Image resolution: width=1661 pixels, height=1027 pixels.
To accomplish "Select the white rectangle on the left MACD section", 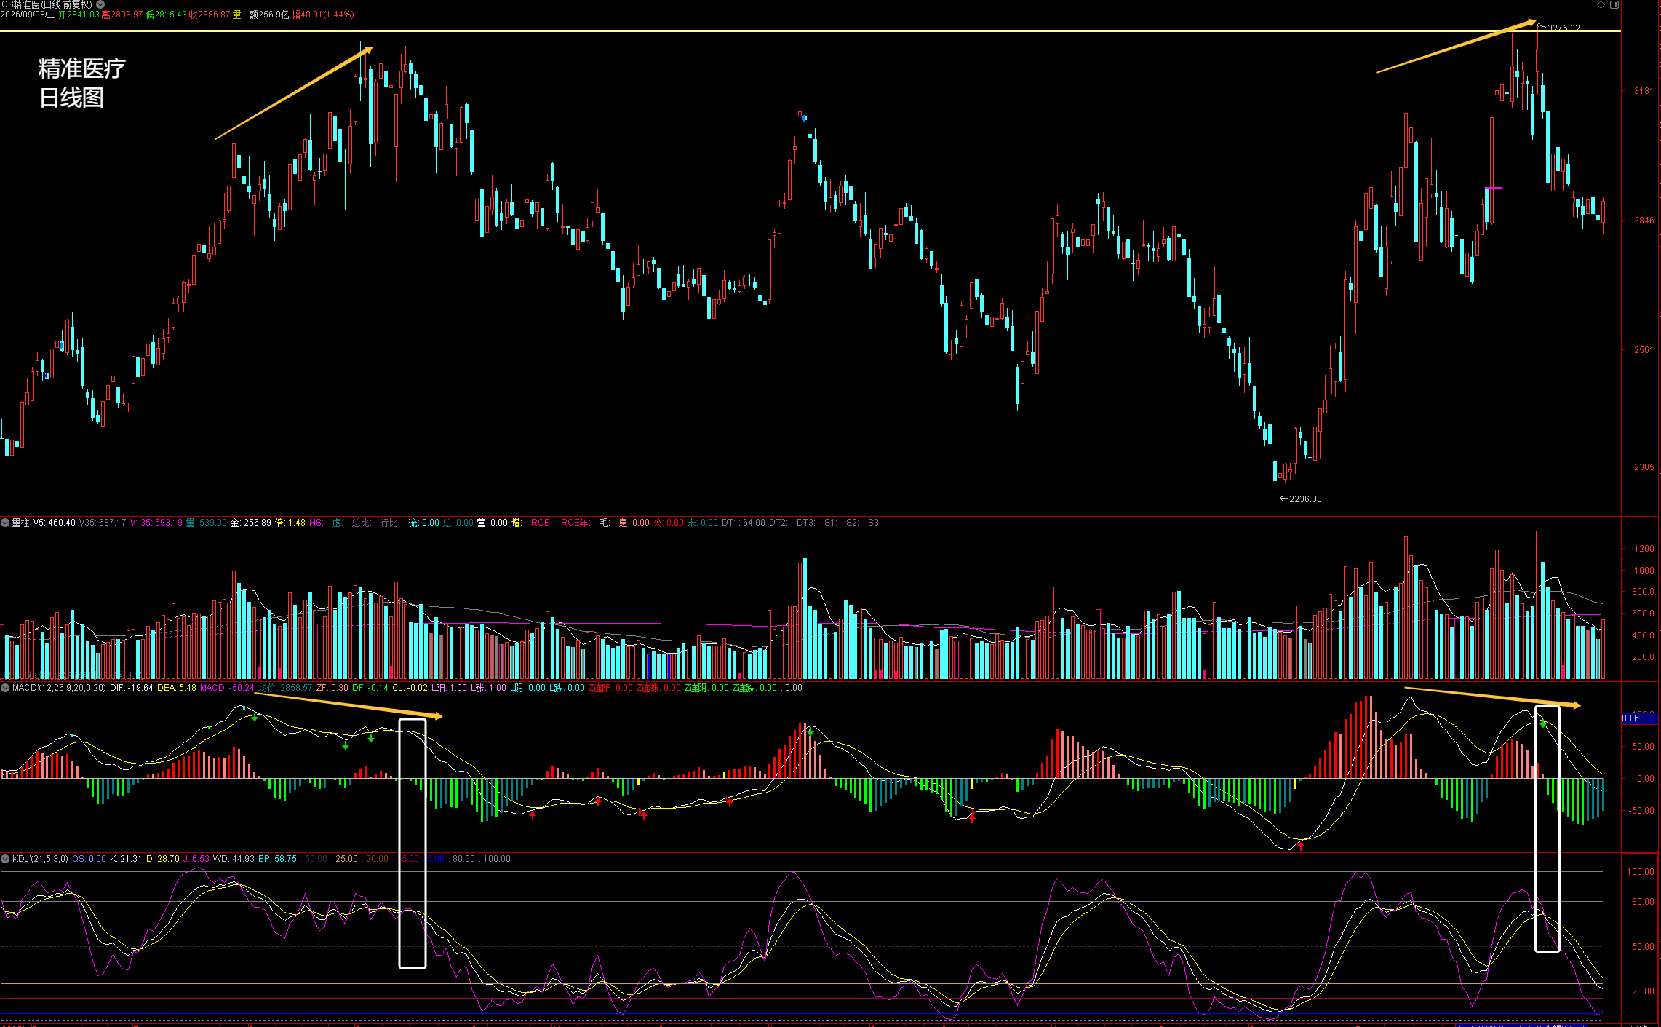I will [x=413, y=843].
